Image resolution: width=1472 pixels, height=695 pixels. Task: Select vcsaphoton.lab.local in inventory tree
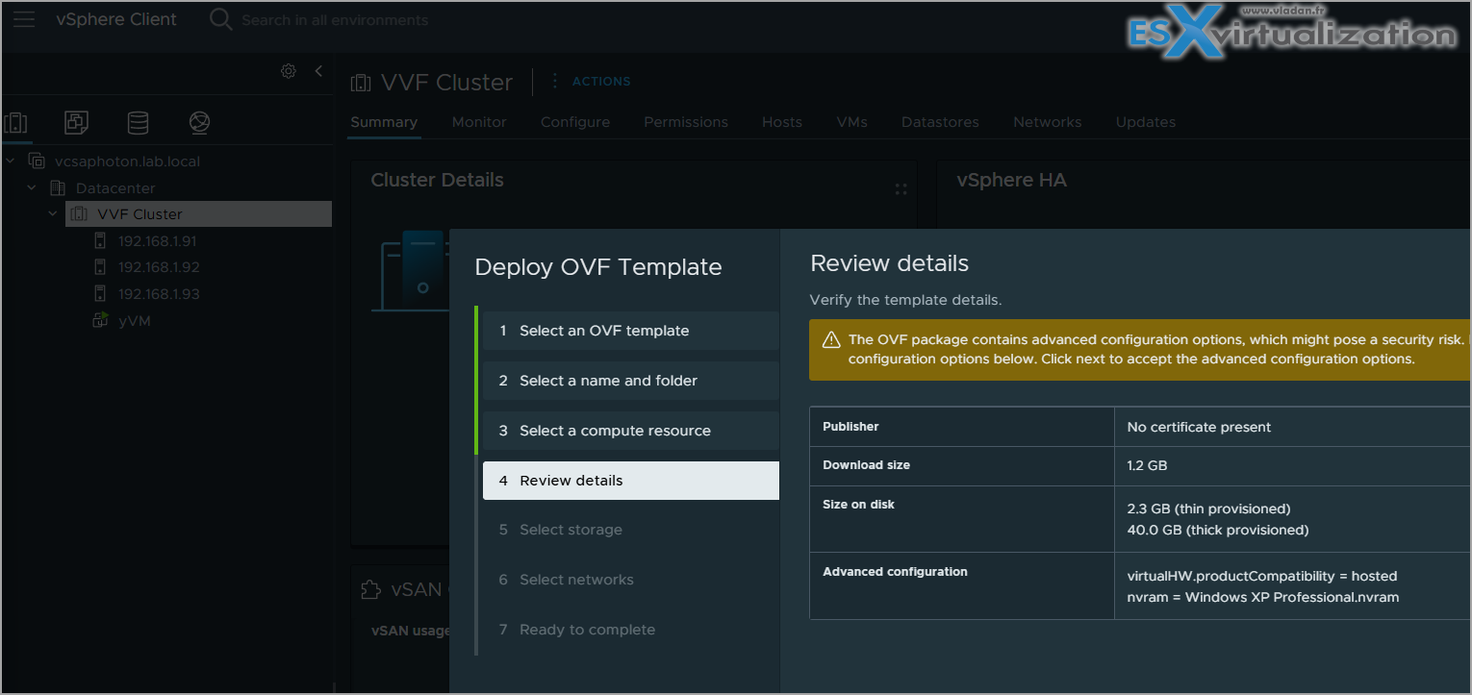tap(127, 161)
